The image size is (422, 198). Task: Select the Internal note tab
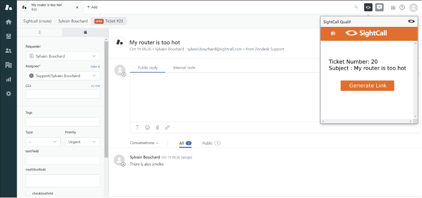pyautogui.click(x=184, y=68)
